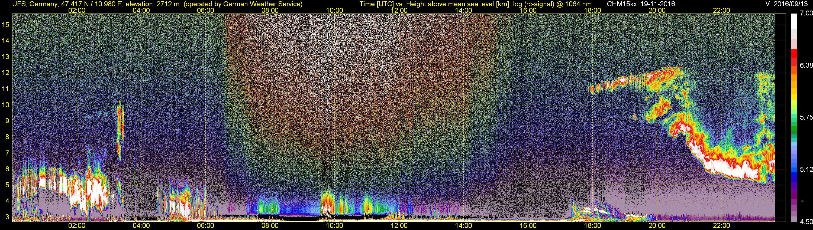The height and width of the screenshot is (230, 813).
Task: Click the 8 km height axis label
Action: (x=8, y=137)
